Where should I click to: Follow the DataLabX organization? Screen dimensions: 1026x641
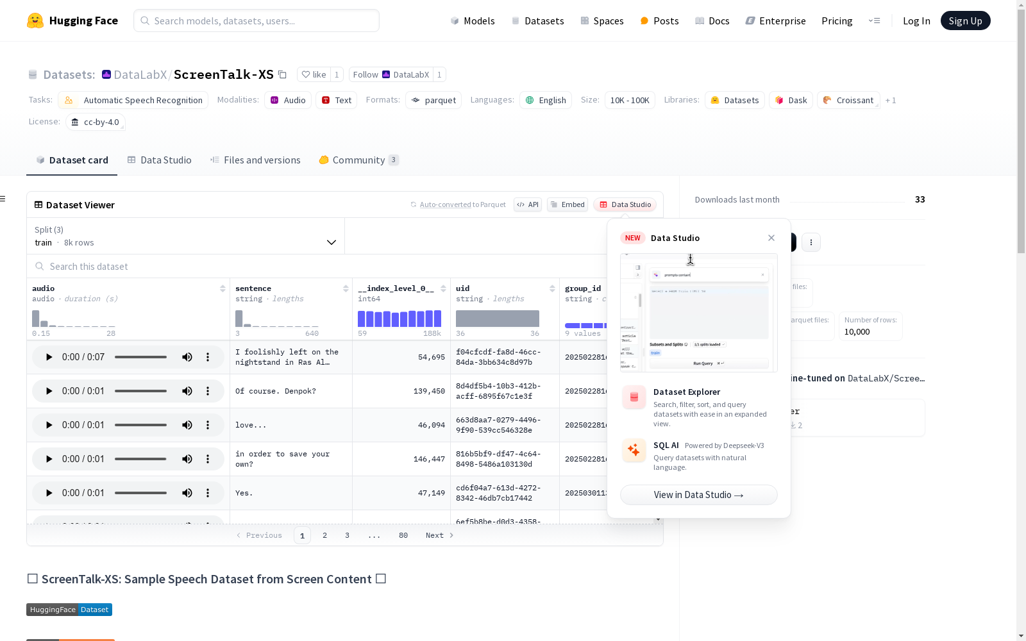point(391,74)
